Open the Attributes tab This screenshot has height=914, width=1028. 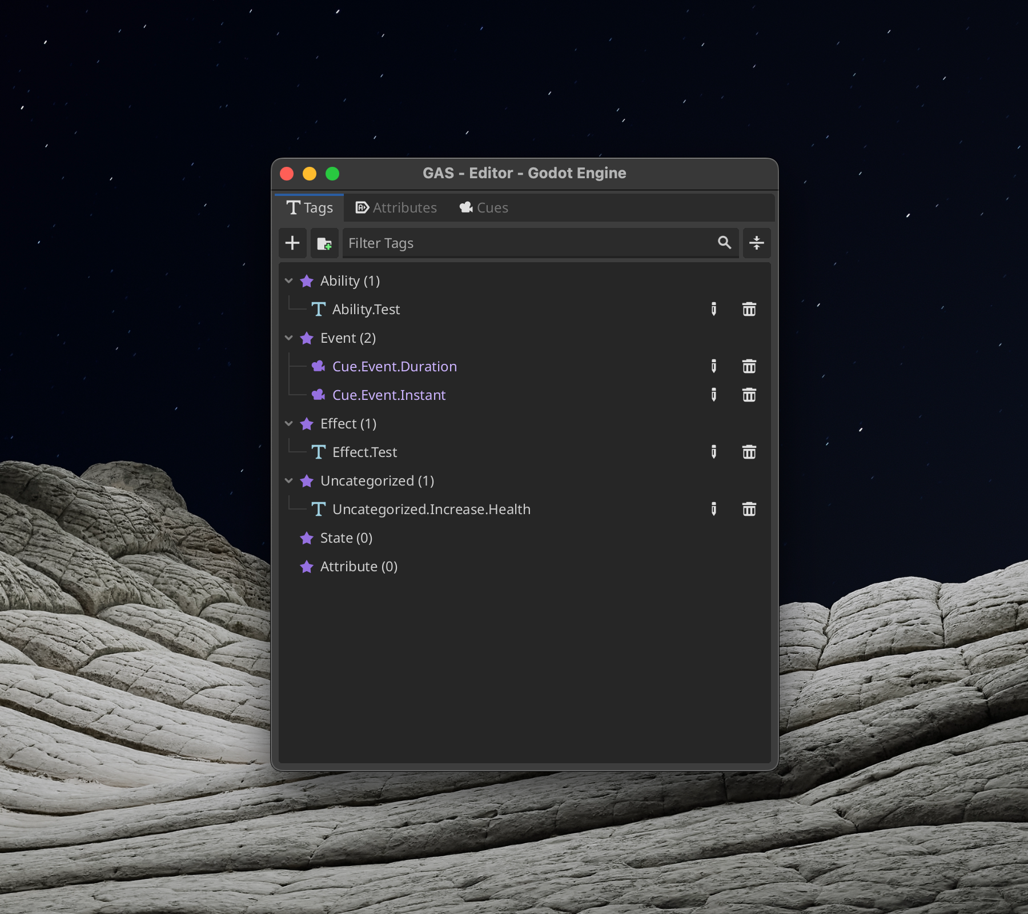pos(396,207)
